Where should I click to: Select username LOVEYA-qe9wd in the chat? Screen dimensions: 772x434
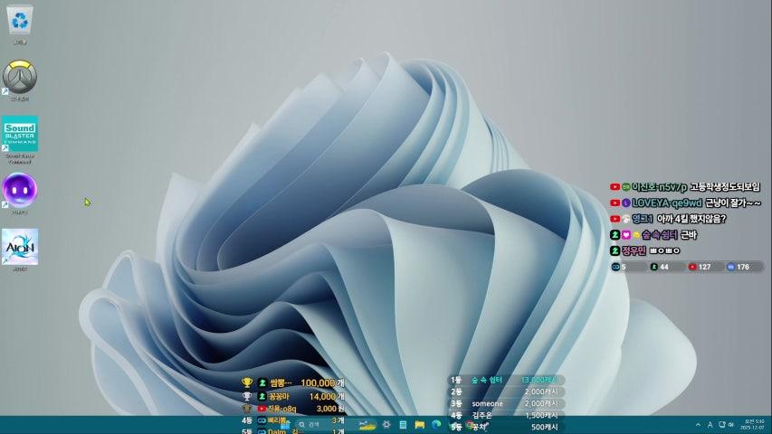pos(667,203)
